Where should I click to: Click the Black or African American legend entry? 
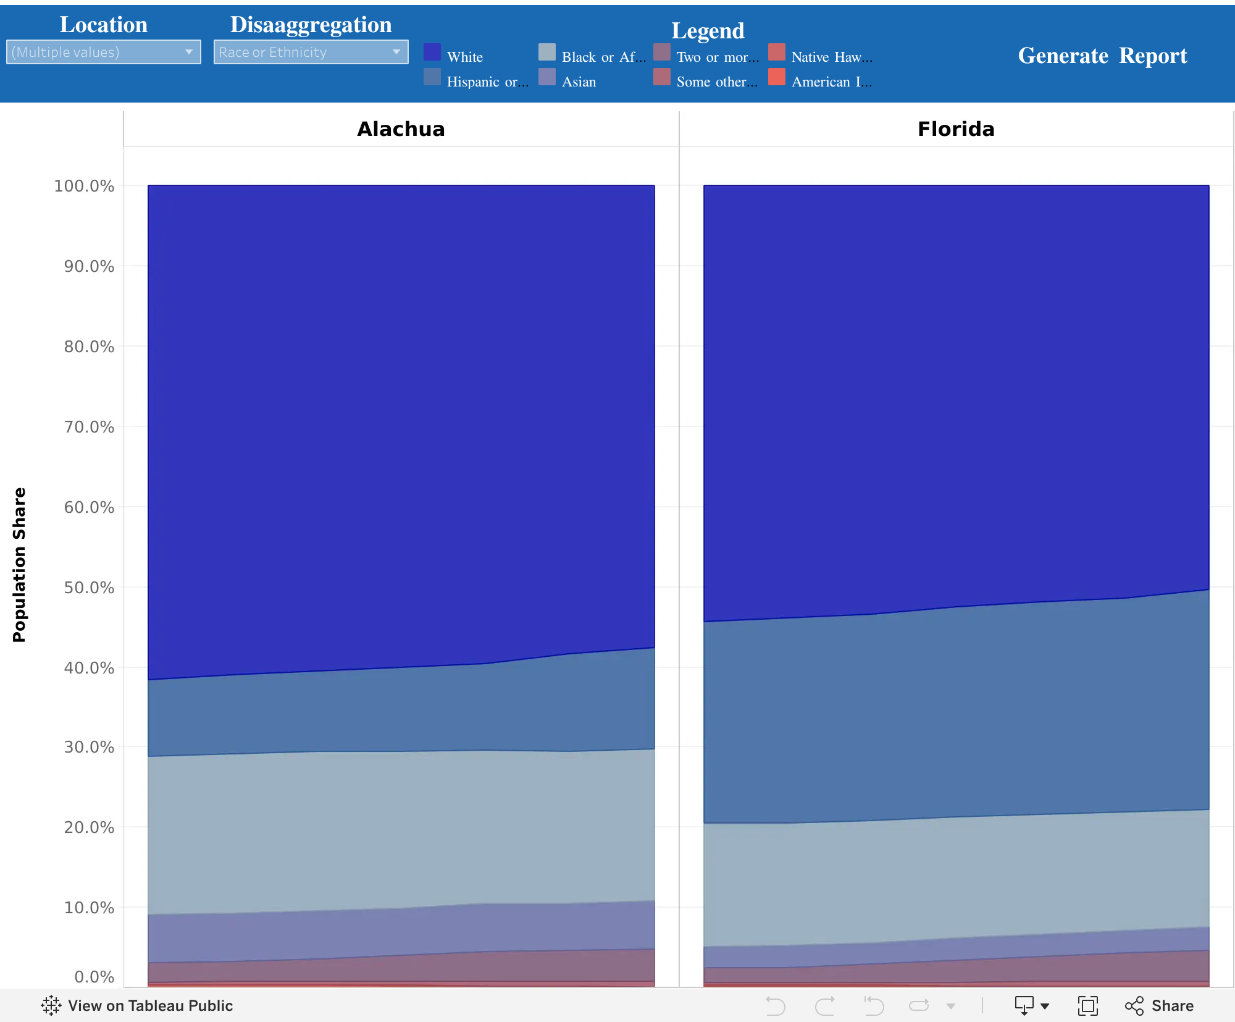click(x=603, y=57)
